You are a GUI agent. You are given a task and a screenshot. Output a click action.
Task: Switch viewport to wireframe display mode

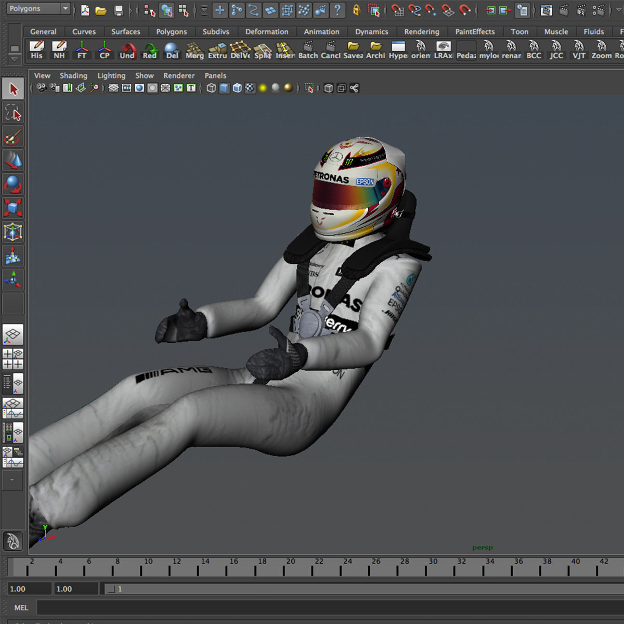211,87
